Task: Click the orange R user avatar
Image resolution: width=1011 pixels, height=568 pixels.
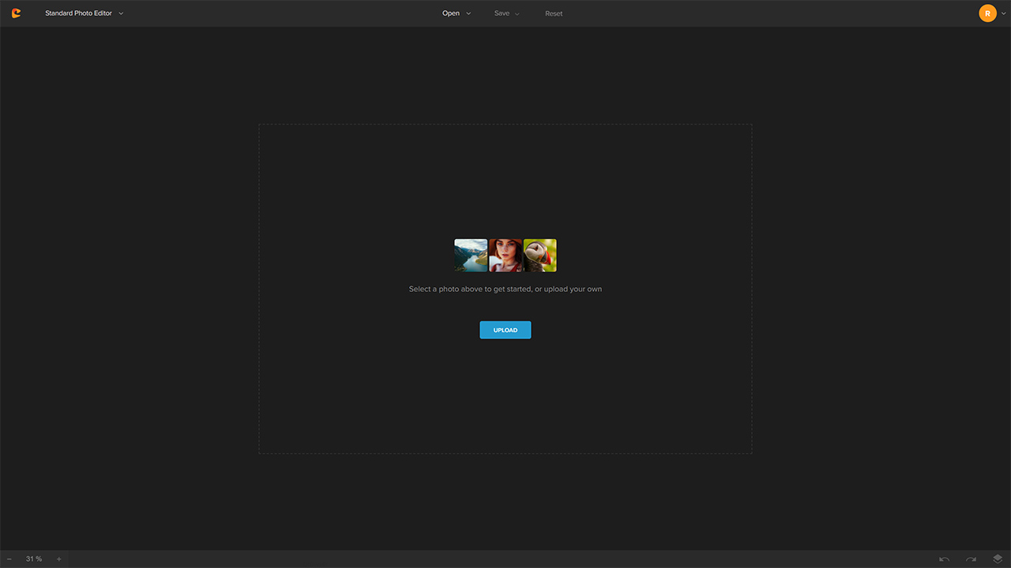Action: click(987, 13)
